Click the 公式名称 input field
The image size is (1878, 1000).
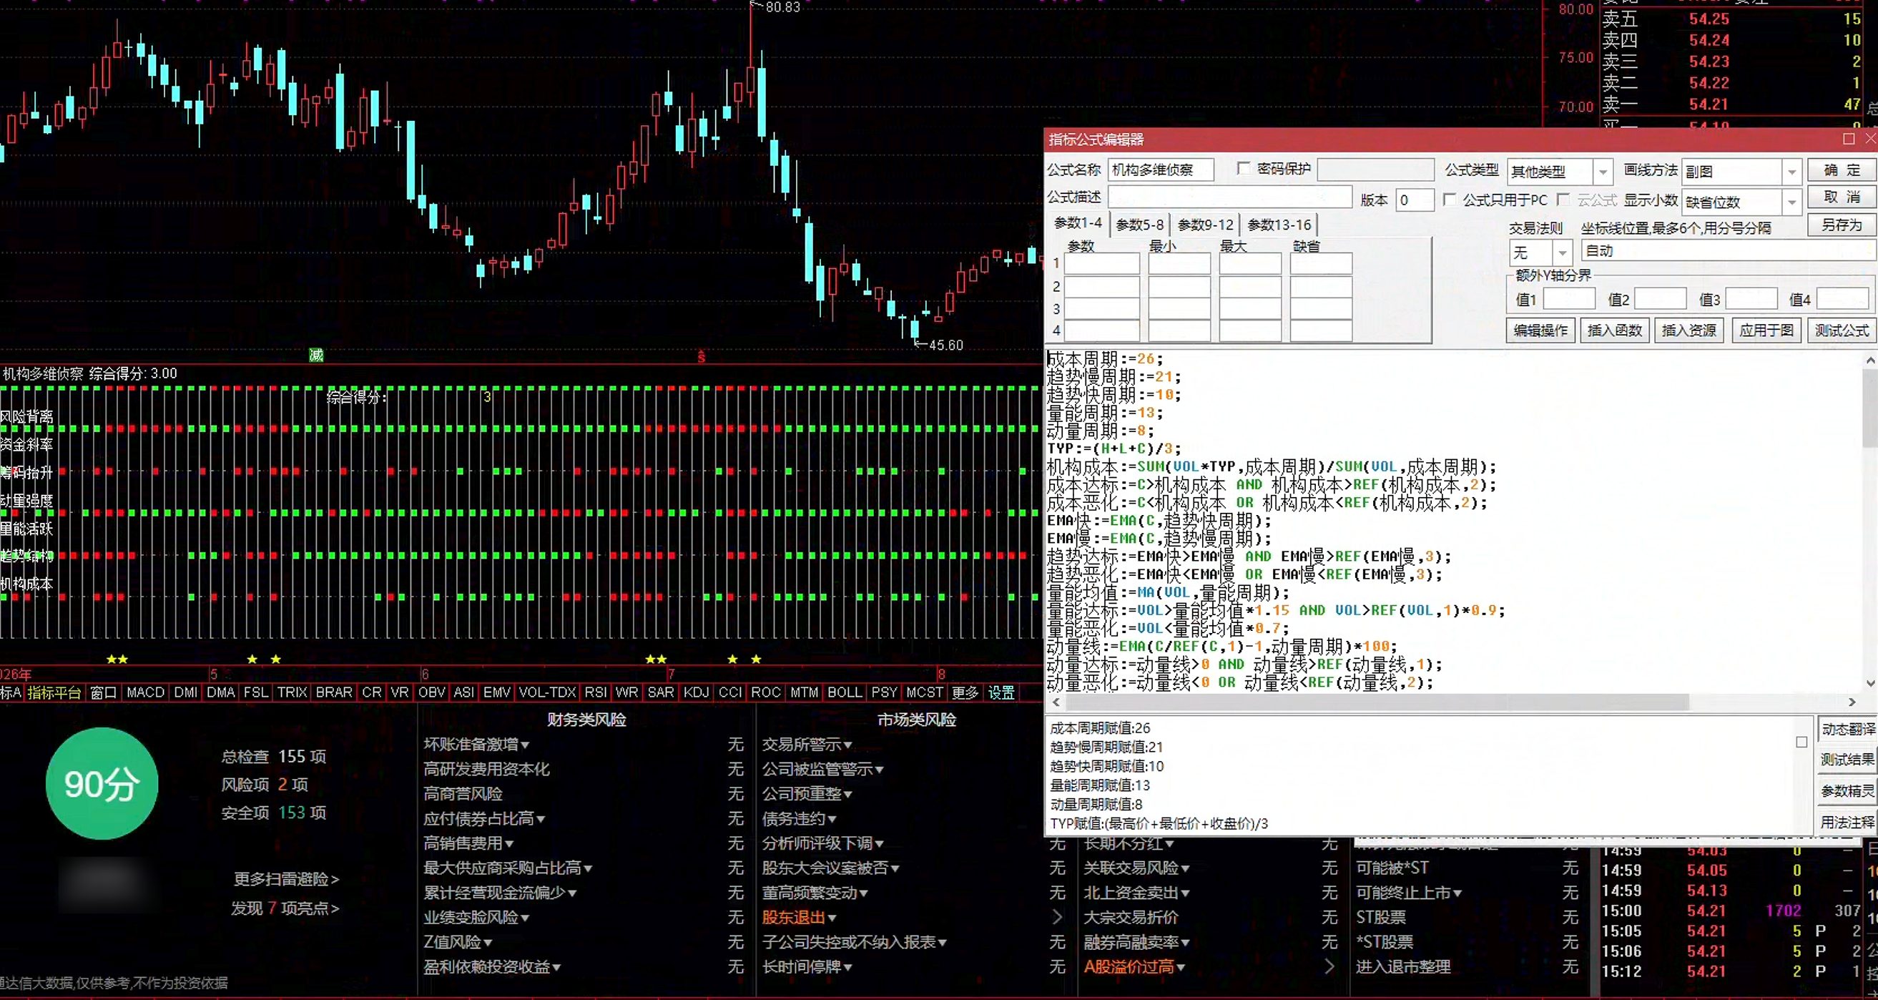pyautogui.click(x=1161, y=170)
